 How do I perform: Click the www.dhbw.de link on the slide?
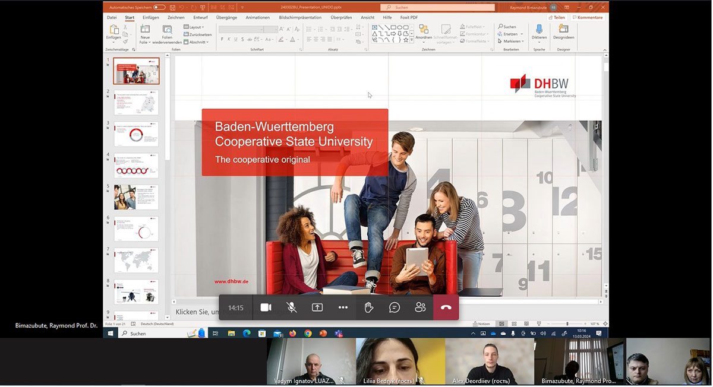point(231,281)
